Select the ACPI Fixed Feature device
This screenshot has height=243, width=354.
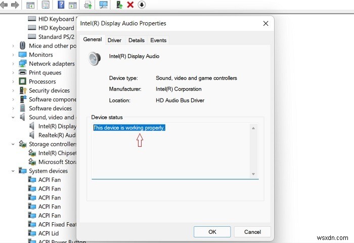(x=57, y=224)
